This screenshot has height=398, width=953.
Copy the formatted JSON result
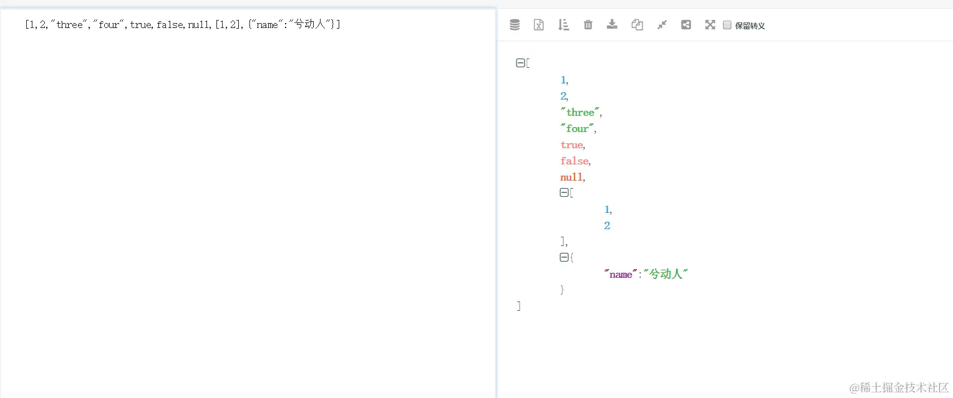(637, 25)
